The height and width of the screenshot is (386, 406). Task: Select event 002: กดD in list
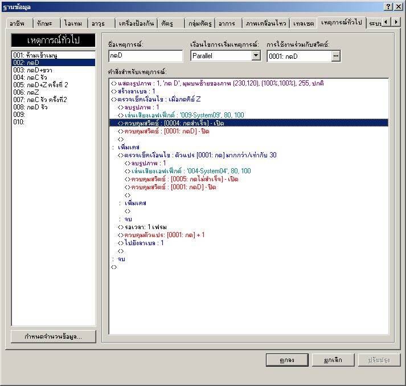pyautogui.click(x=54, y=63)
